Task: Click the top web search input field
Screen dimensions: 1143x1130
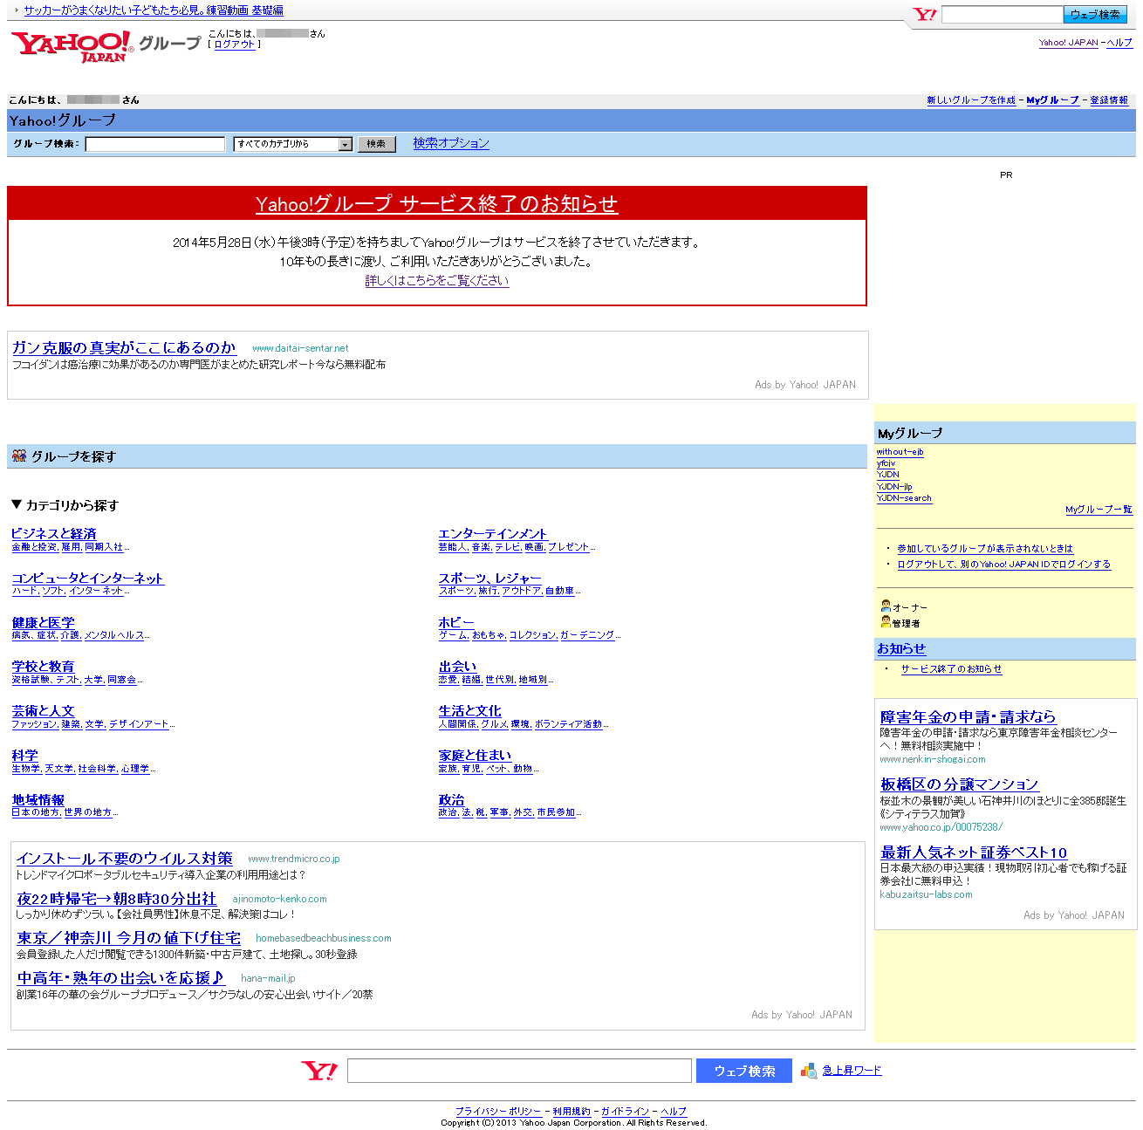Action: coord(1003,14)
